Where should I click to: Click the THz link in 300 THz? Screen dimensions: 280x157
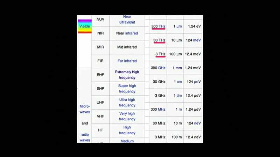coord(162,27)
